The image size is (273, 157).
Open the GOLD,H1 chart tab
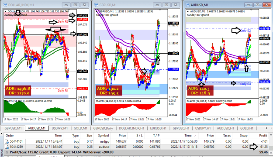point(247,128)
